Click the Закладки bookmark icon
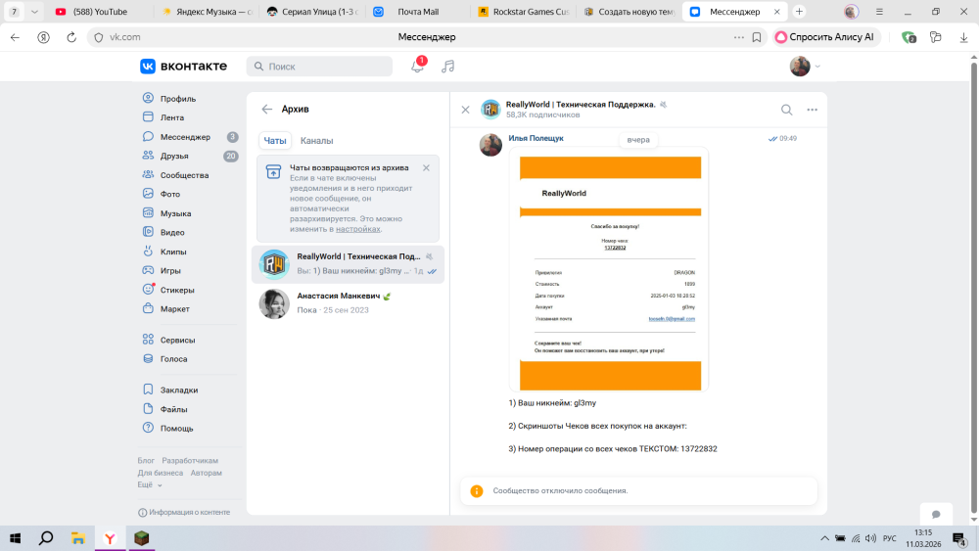Viewport: 979px width, 551px height. point(148,390)
